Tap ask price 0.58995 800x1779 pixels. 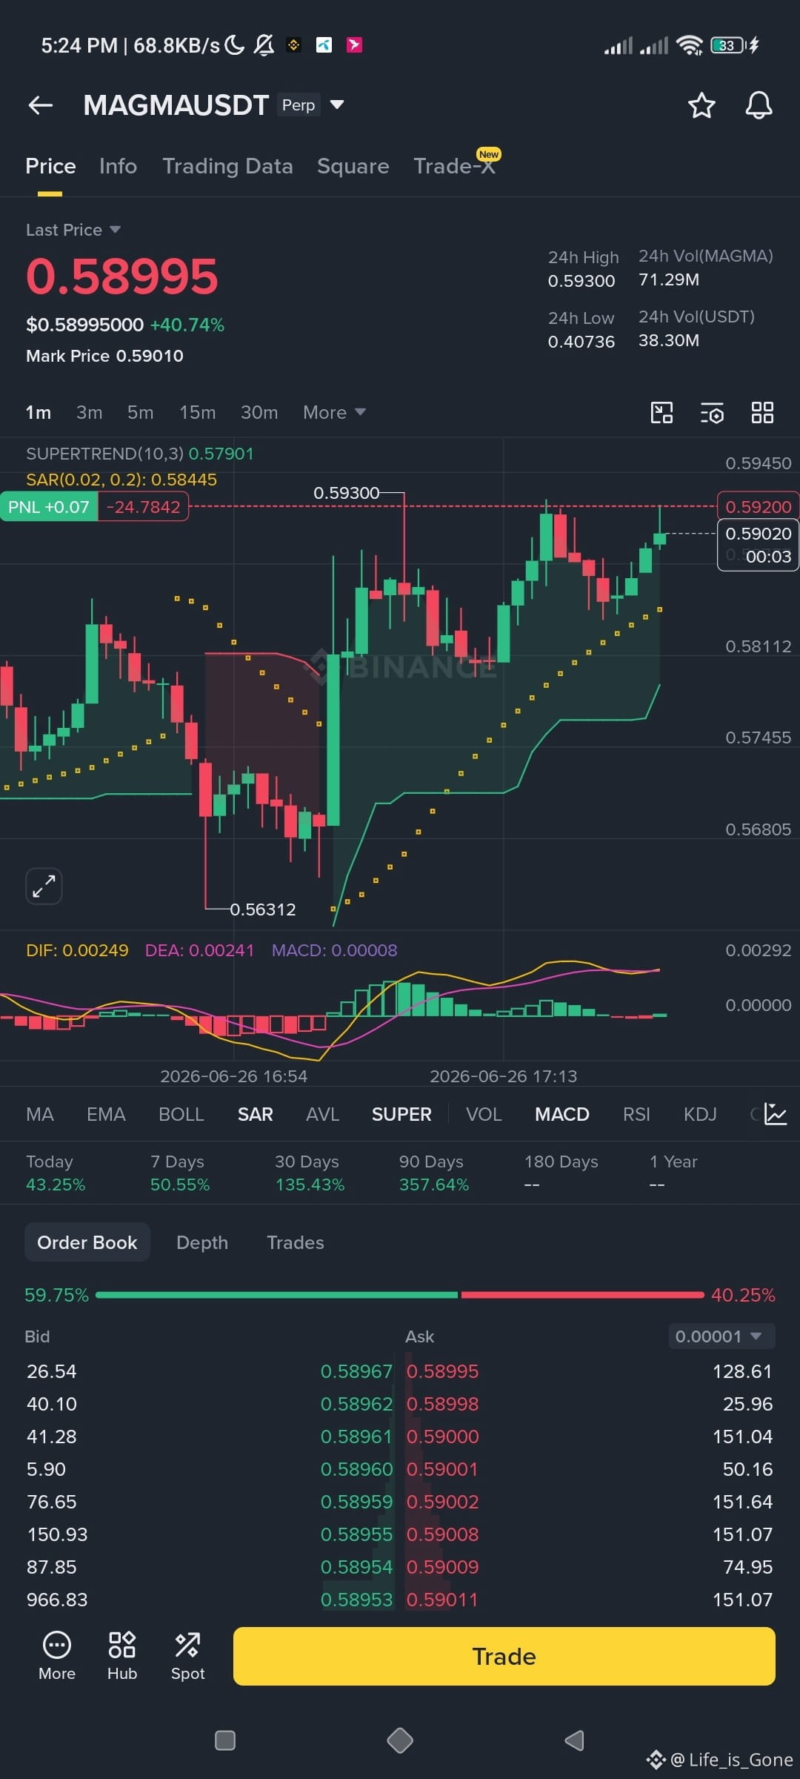[442, 1371]
